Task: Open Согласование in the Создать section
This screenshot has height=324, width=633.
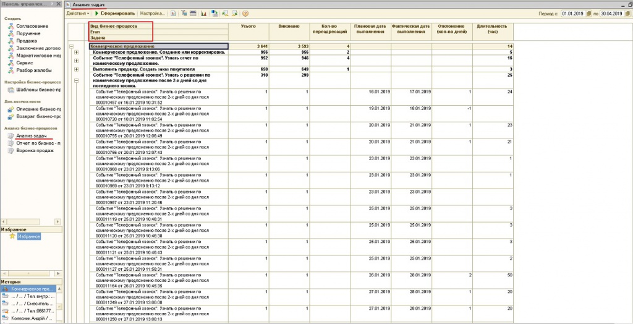Action: coord(32,26)
